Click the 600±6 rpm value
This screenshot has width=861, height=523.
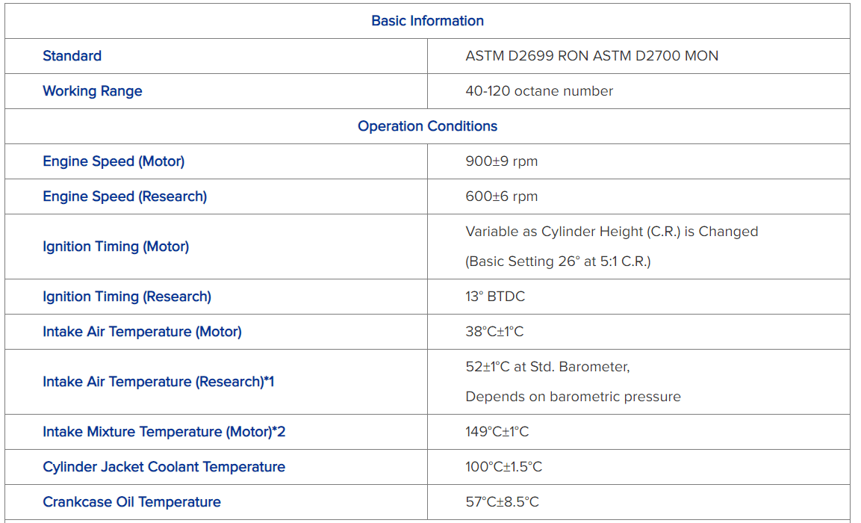(x=501, y=196)
